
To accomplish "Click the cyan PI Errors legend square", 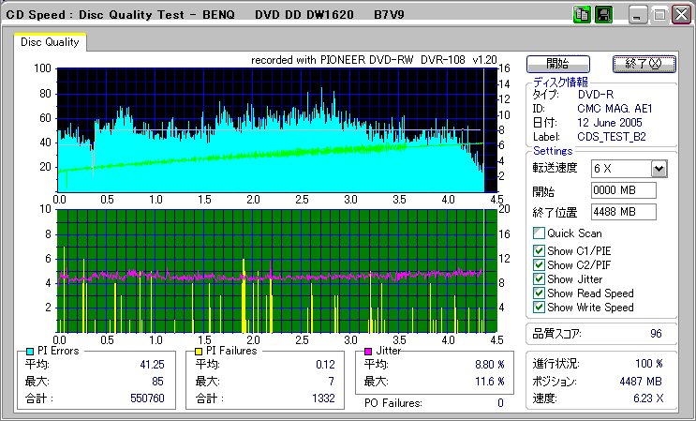I will (x=29, y=351).
